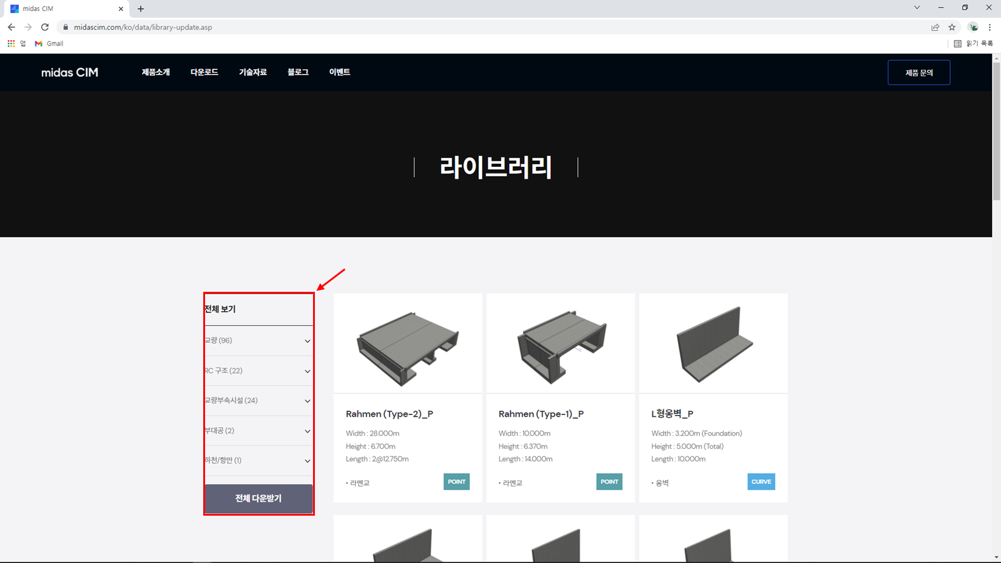This screenshot has width=1001, height=563.
Task: Expand the 교량 (96) category
Action: pyautogui.click(x=258, y=341)
